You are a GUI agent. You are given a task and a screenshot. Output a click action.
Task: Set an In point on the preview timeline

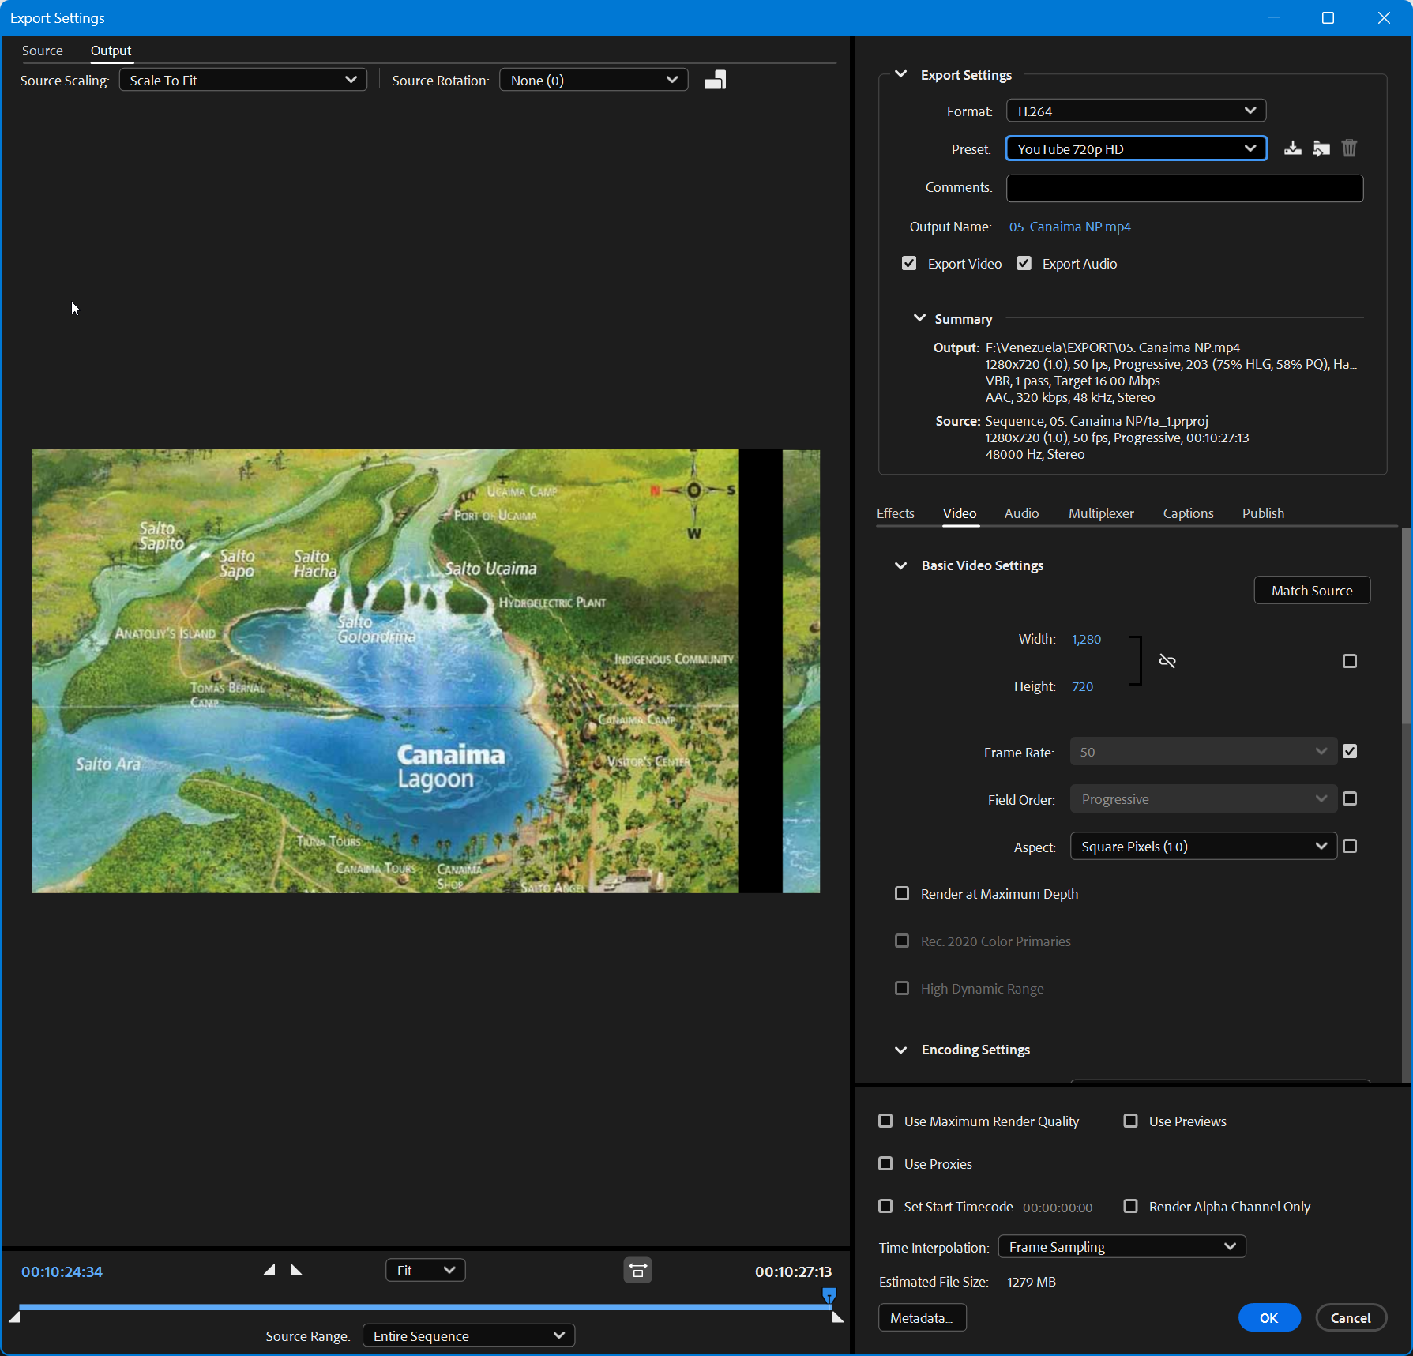pyautogui.click(x=269, y=1269)
